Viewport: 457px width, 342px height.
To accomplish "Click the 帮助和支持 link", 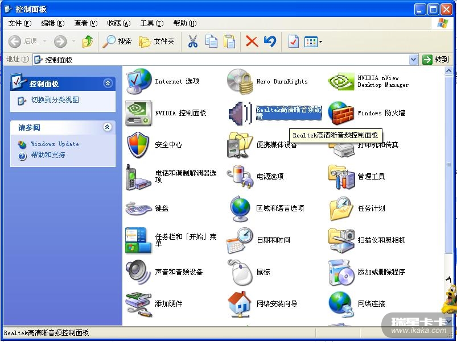I will [48, 155].
